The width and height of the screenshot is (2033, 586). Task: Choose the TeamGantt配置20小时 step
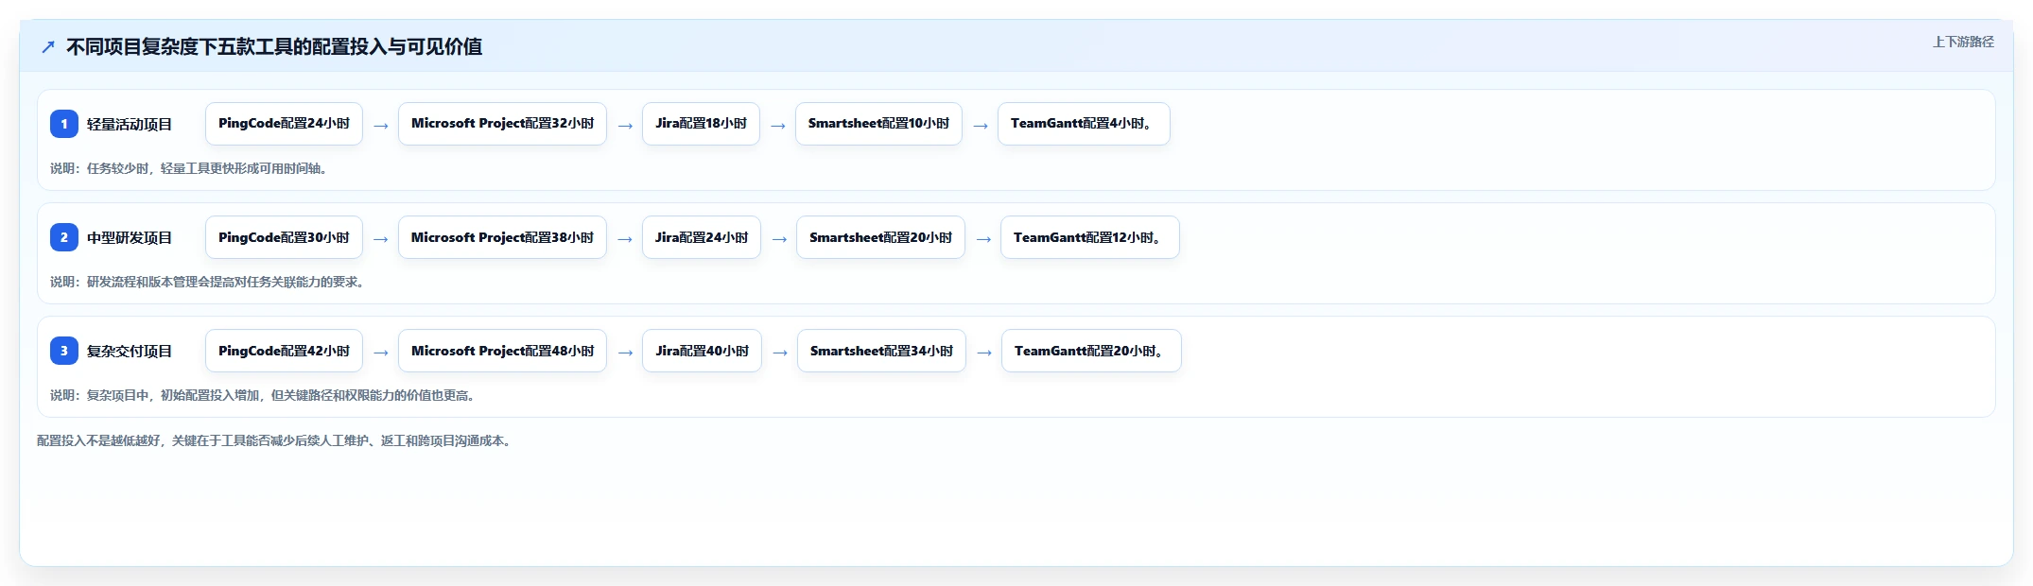tap(1091, 351)
